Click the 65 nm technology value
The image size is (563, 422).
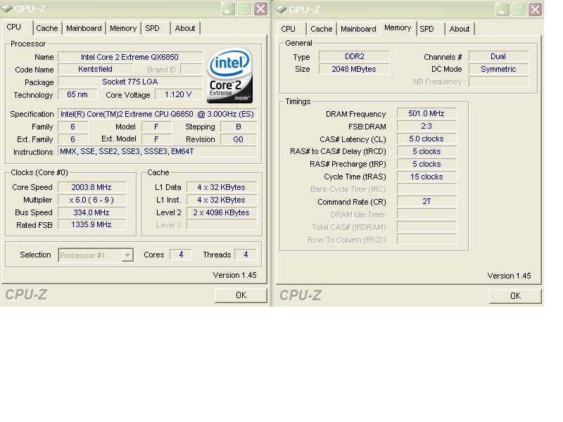[77, 94]
